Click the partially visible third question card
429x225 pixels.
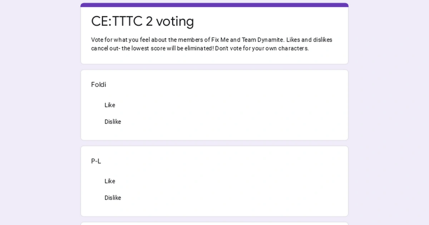click(x=214, y=223)
